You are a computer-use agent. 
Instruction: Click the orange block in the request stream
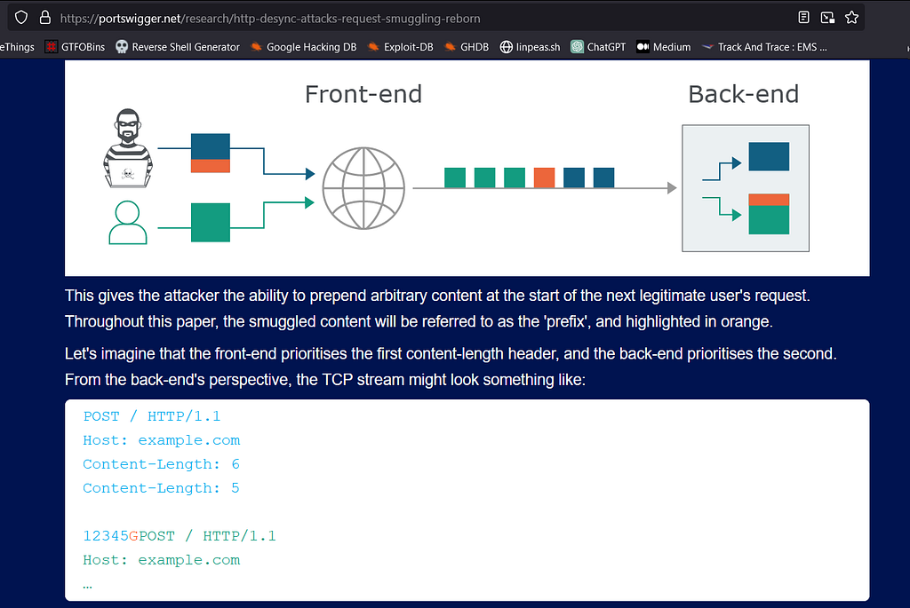(544, 178)
